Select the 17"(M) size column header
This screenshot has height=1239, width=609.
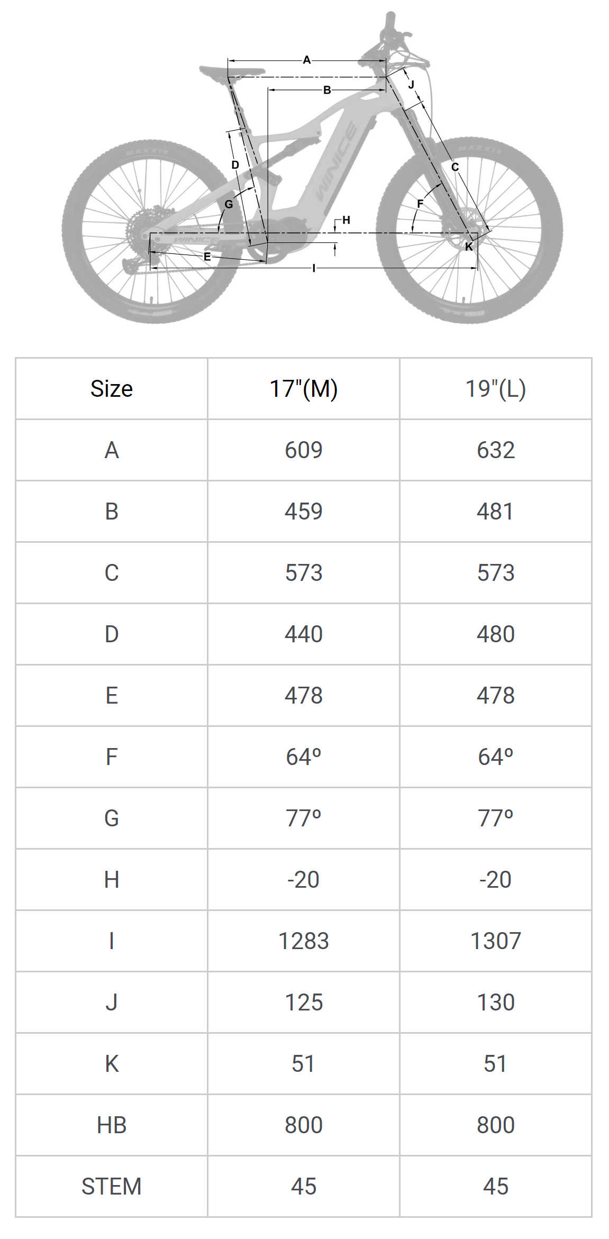click(x=304, y=389)
